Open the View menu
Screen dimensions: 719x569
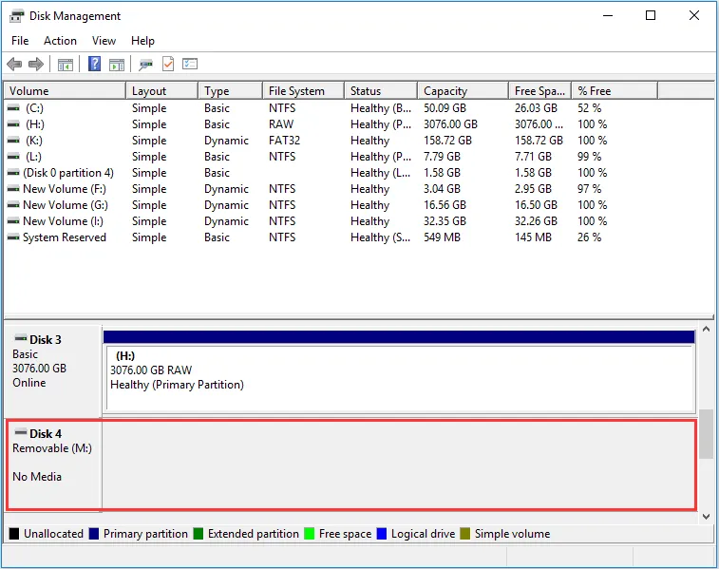click(x=104, y=41)
